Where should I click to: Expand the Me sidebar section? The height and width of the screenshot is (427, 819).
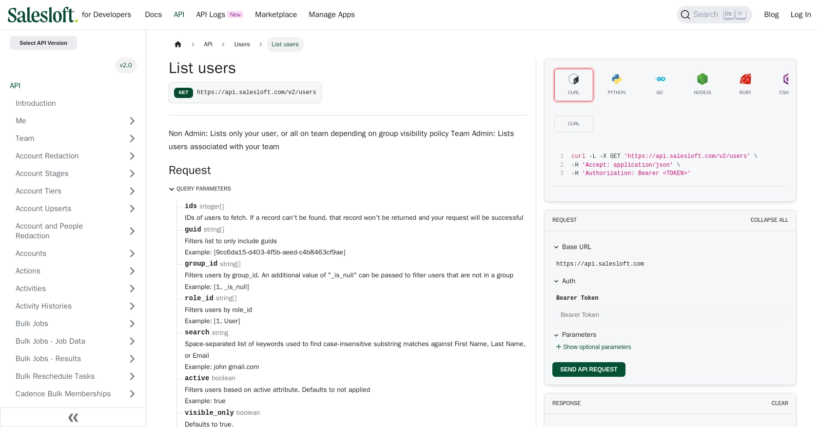pyautogui.click(x=132, y=121)
